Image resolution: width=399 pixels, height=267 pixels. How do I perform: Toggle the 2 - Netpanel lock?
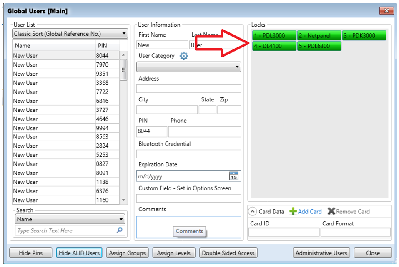319,36
